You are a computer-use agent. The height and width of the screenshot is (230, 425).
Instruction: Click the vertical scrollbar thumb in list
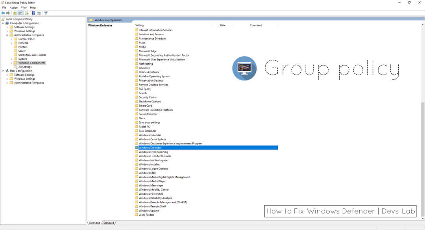point(423,159)
